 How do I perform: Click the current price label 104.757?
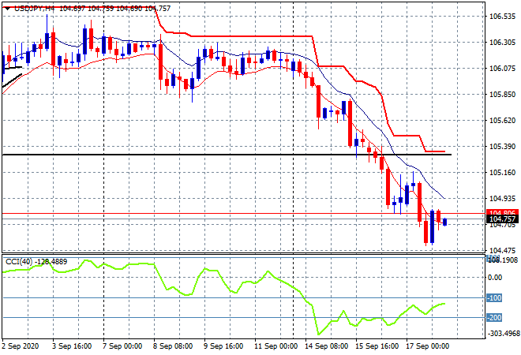coord(502,219)
